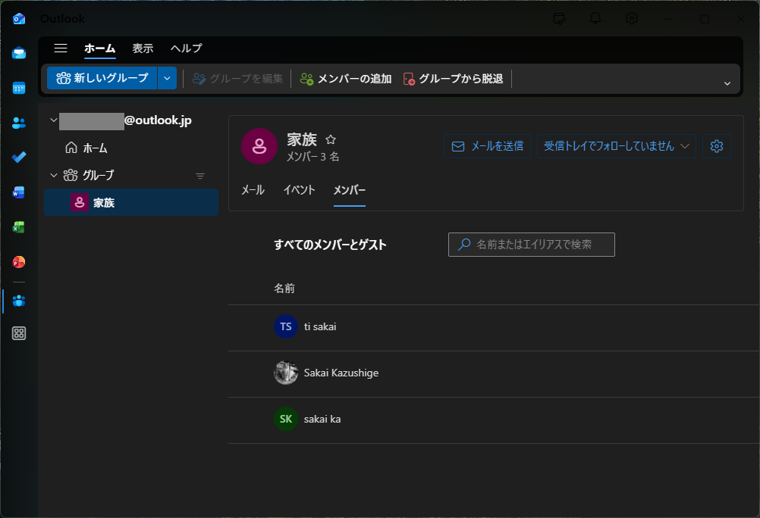Screen dimensions: 760x518
Task: Open Outlook settings gear in title bar
Action: [632, 19]
